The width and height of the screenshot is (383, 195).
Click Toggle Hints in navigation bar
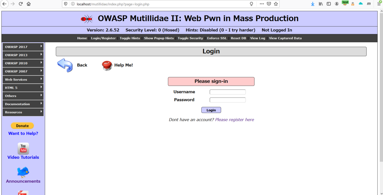tap(130, 38)
